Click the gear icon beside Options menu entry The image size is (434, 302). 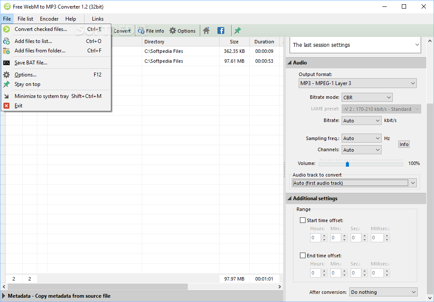click(6, 75)
